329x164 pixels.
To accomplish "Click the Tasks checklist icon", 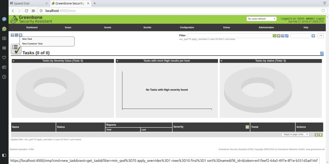I will pos(16,49).
